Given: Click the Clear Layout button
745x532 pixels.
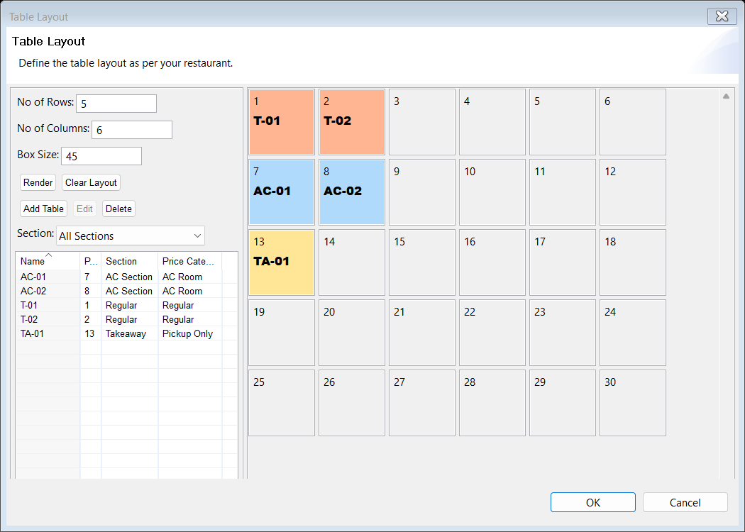Looking at the screenshot, I should pyautogui.click(x=91, y=182).
